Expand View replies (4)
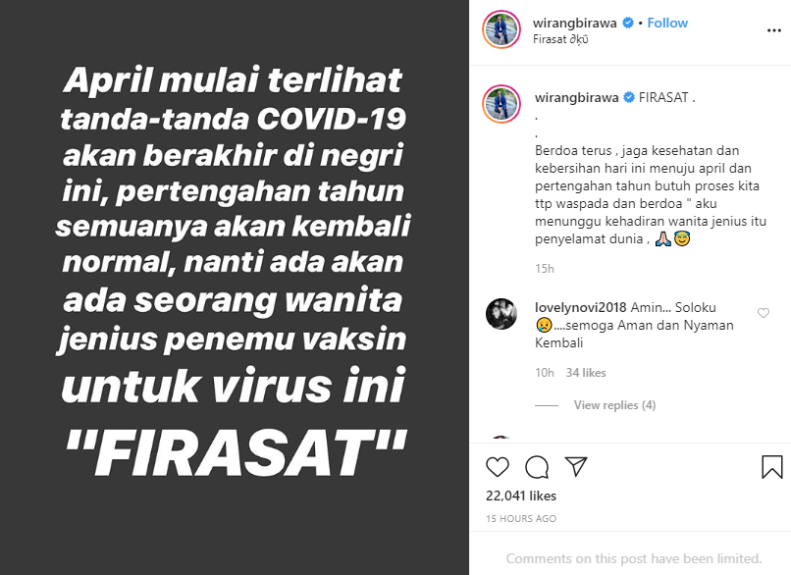791x575 pixels. point(614,405)
